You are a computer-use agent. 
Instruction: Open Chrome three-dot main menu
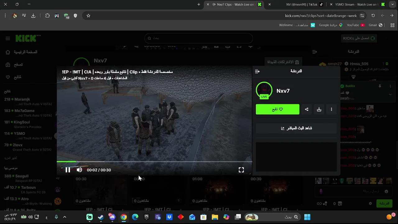[x=5, y=16]
